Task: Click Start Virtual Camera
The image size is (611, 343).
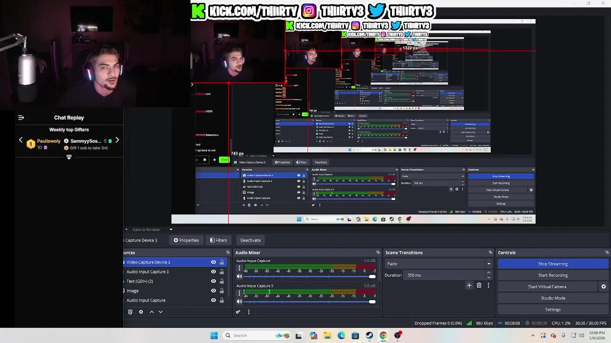Action: pyautogui.click(x=547, y=287)
